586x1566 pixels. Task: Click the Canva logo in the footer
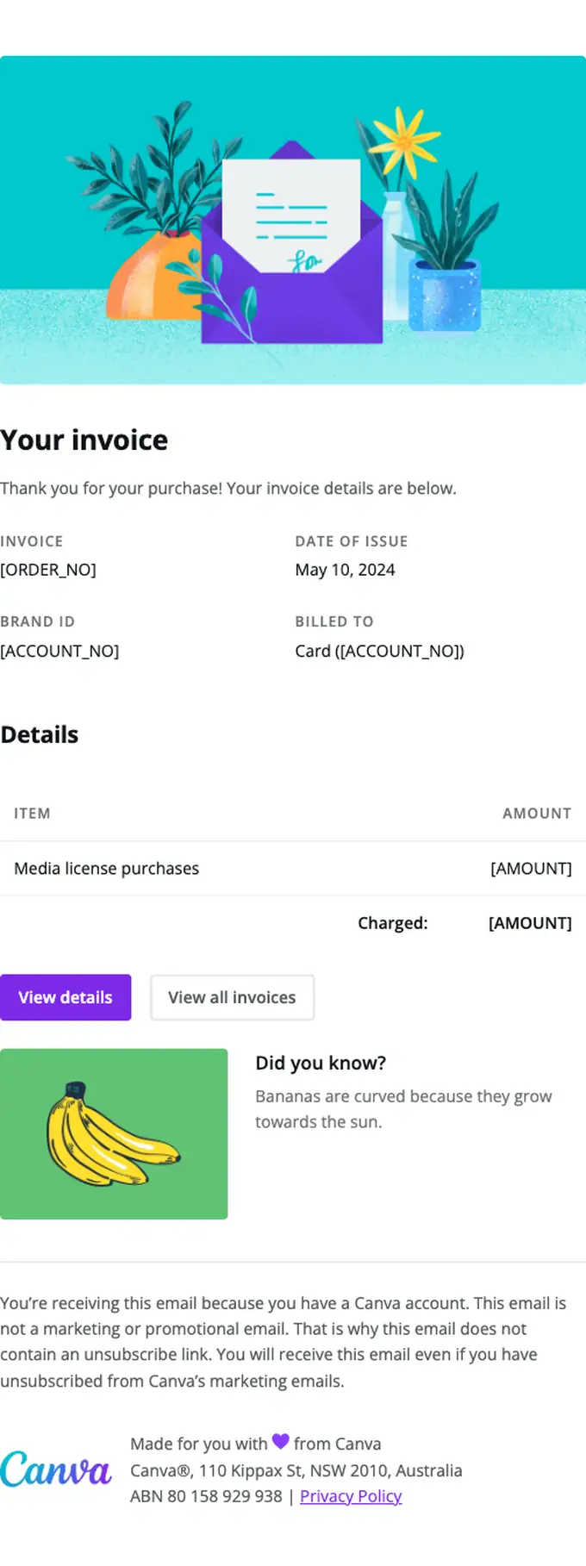[56, 1469]
